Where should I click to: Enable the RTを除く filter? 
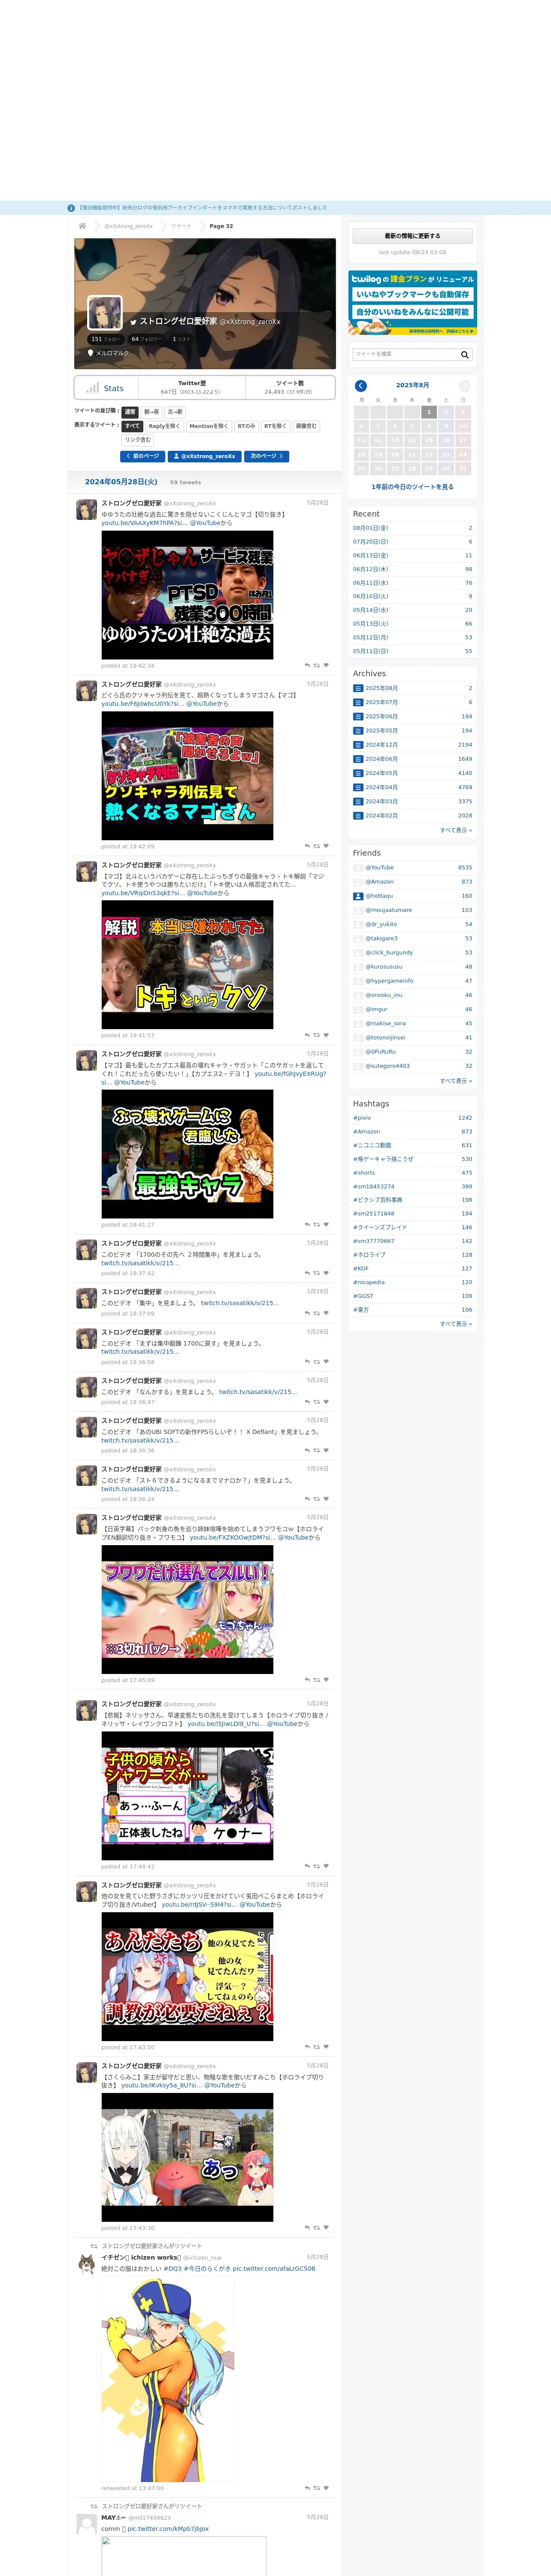(x=275, y=426)
